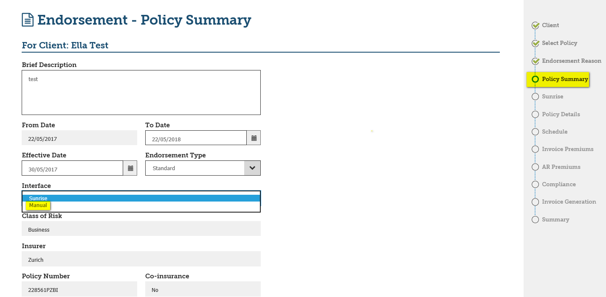Select Manual from the Interface list
The height and width of the screenshot is (297, 606).
[x=38, y=205]
